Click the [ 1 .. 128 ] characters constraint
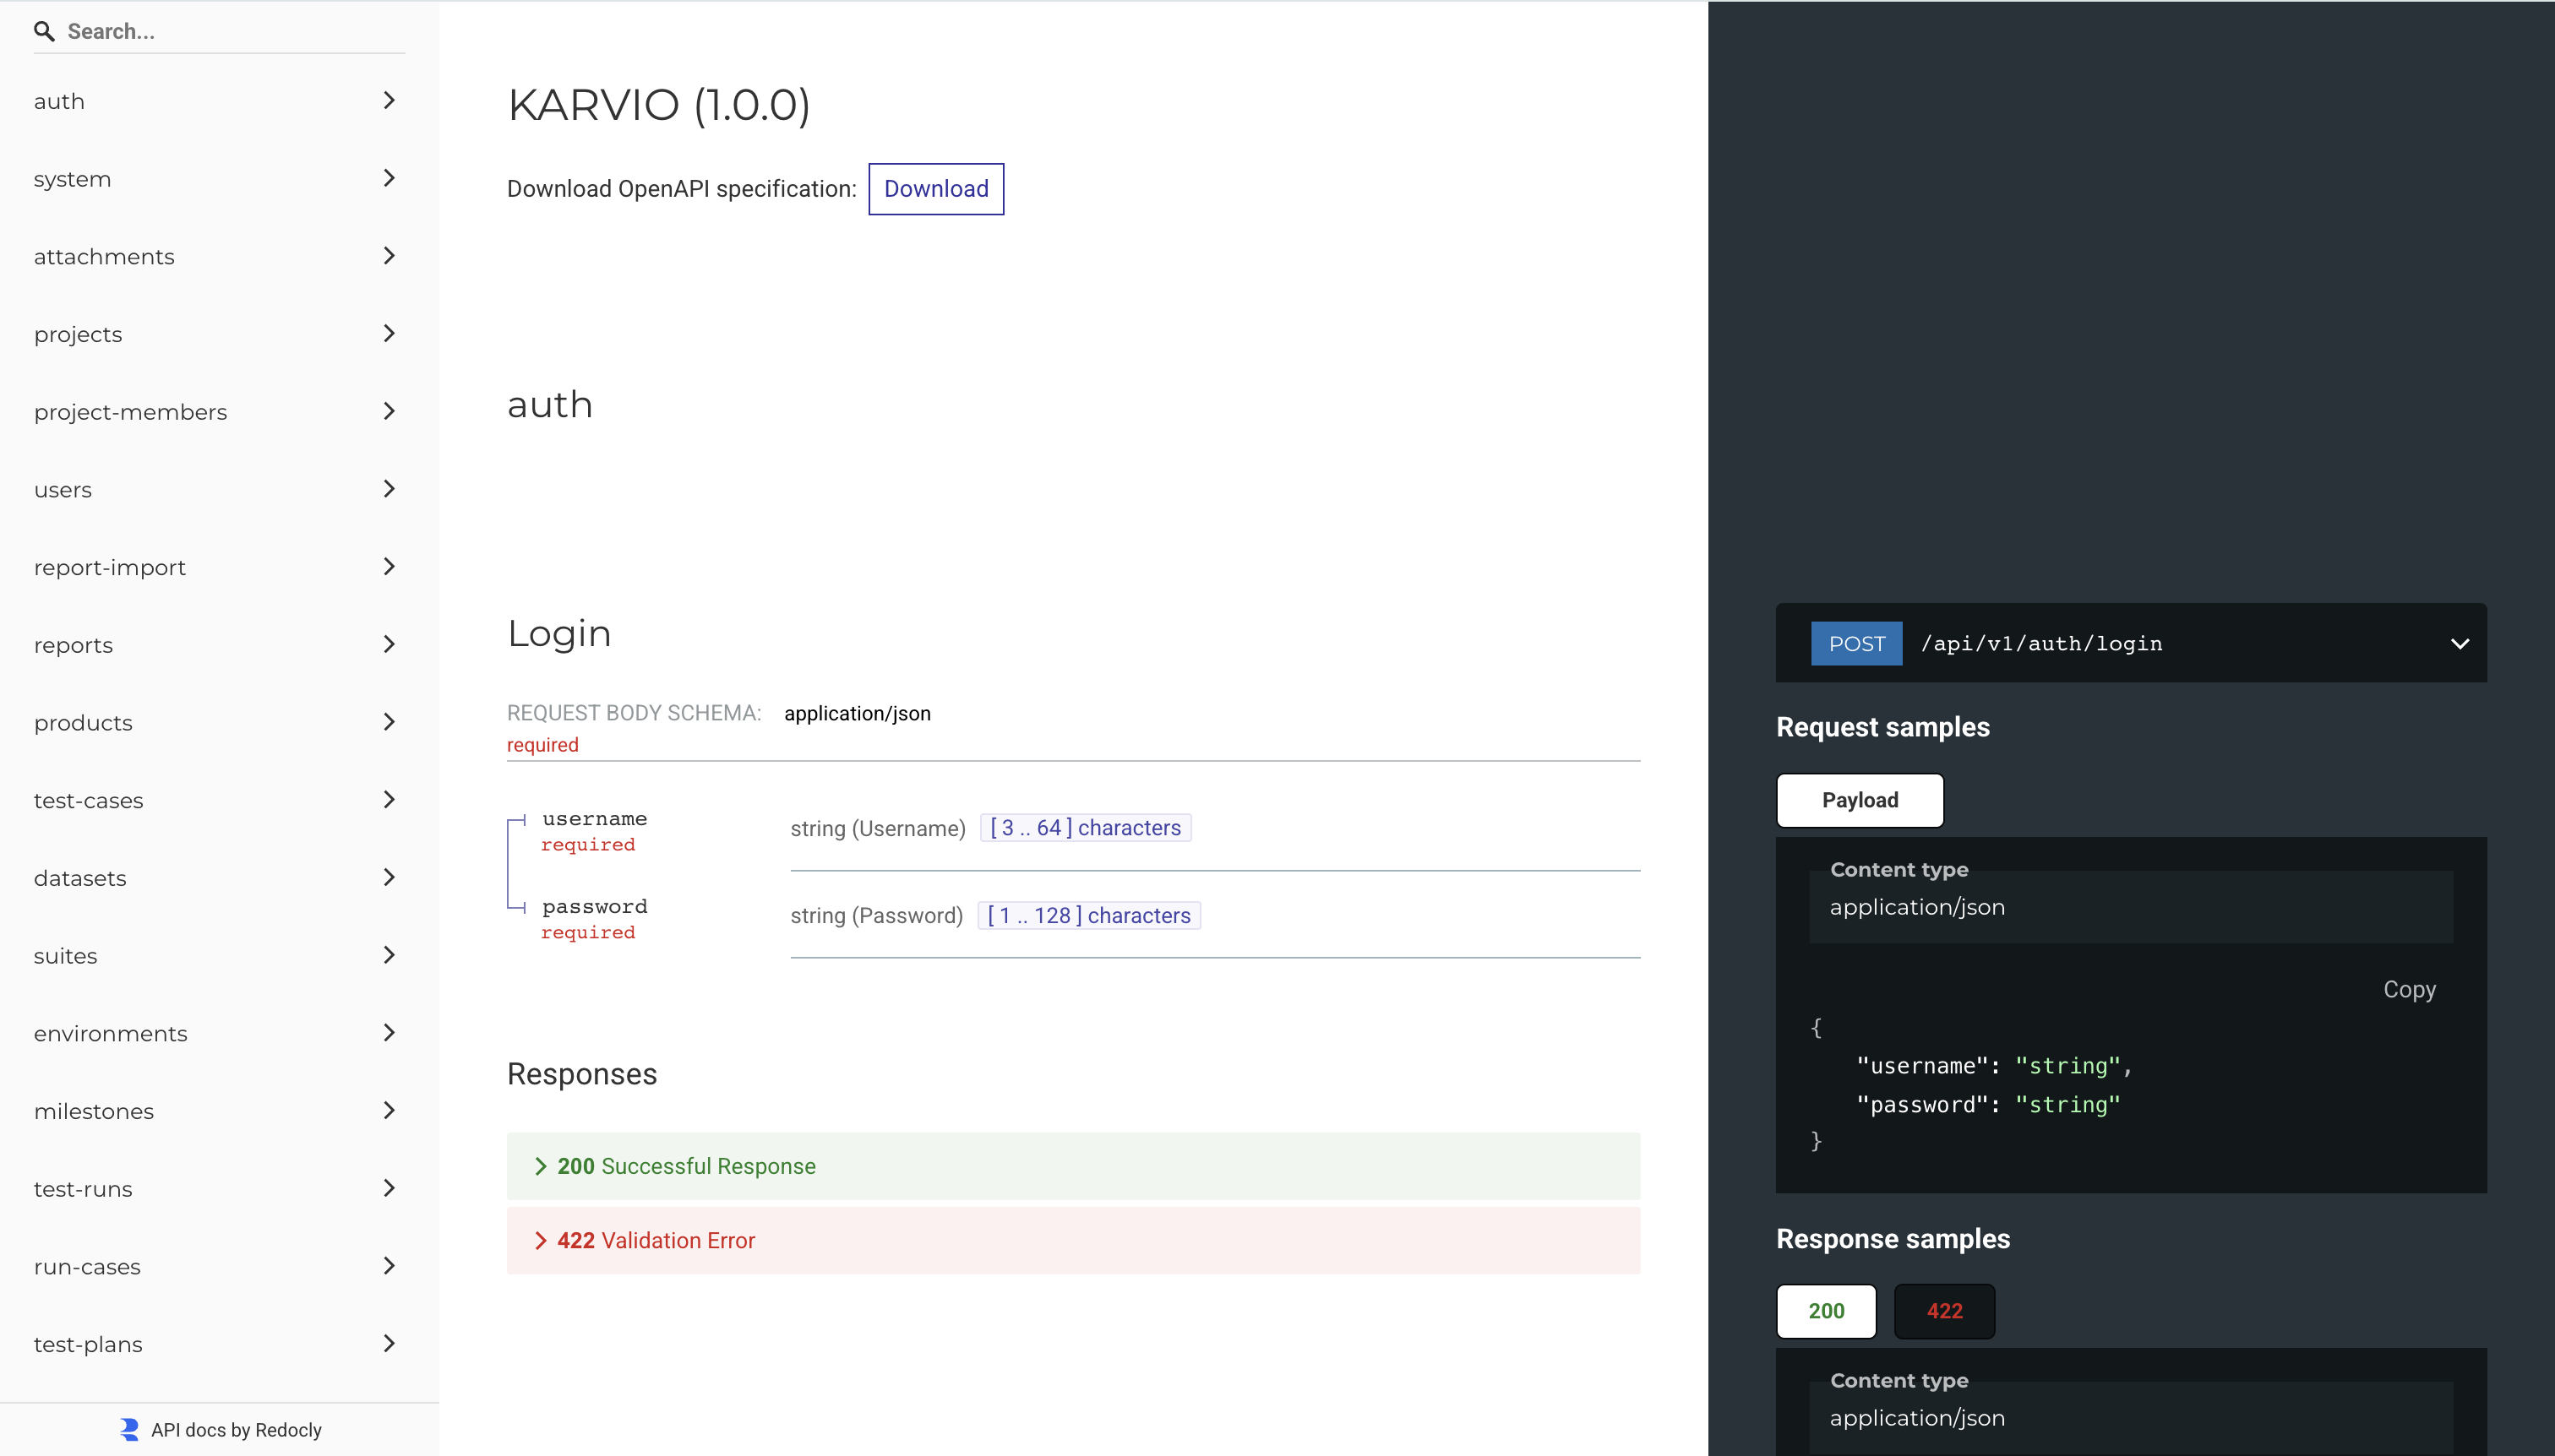This screenshot has height=1456, width=2555. click(1088, 916)
